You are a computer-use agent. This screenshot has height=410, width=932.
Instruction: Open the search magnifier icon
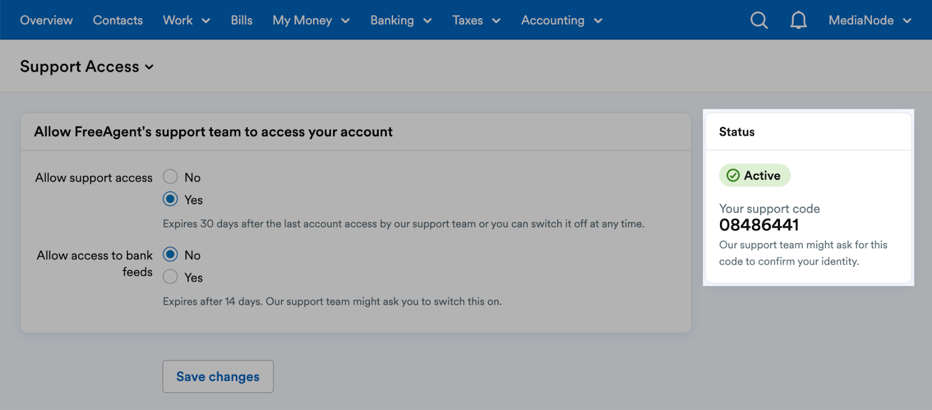point(759,20)
